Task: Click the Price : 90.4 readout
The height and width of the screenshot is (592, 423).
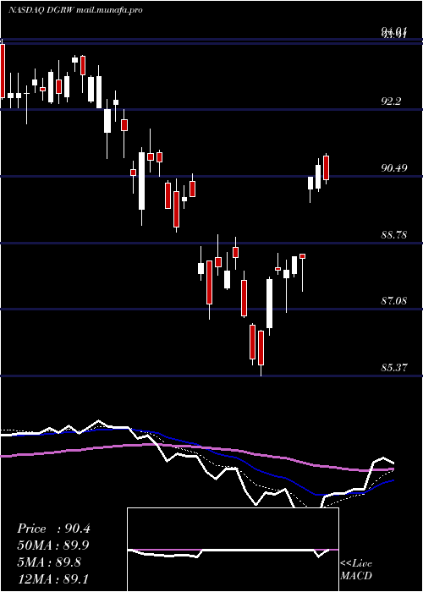Action: pyautogui.click(x=53, y=529)
